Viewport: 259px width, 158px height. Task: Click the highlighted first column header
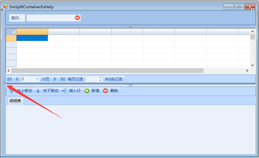click(x=32, y=31)
